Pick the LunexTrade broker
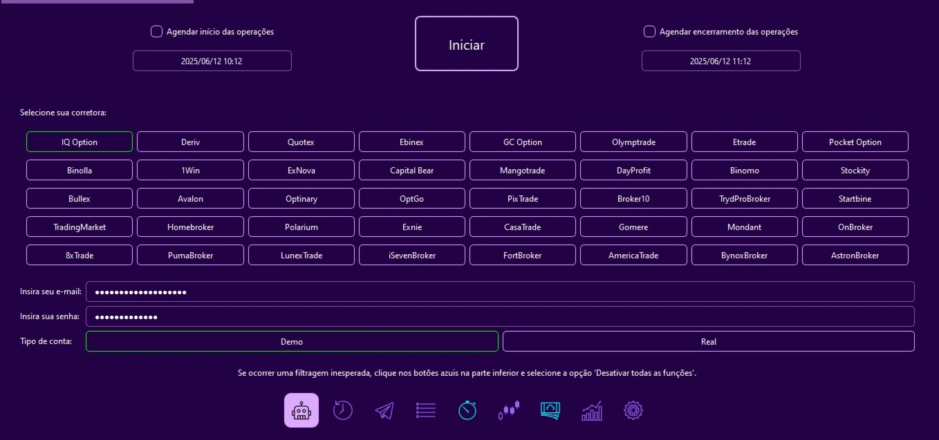 (301, 255)
